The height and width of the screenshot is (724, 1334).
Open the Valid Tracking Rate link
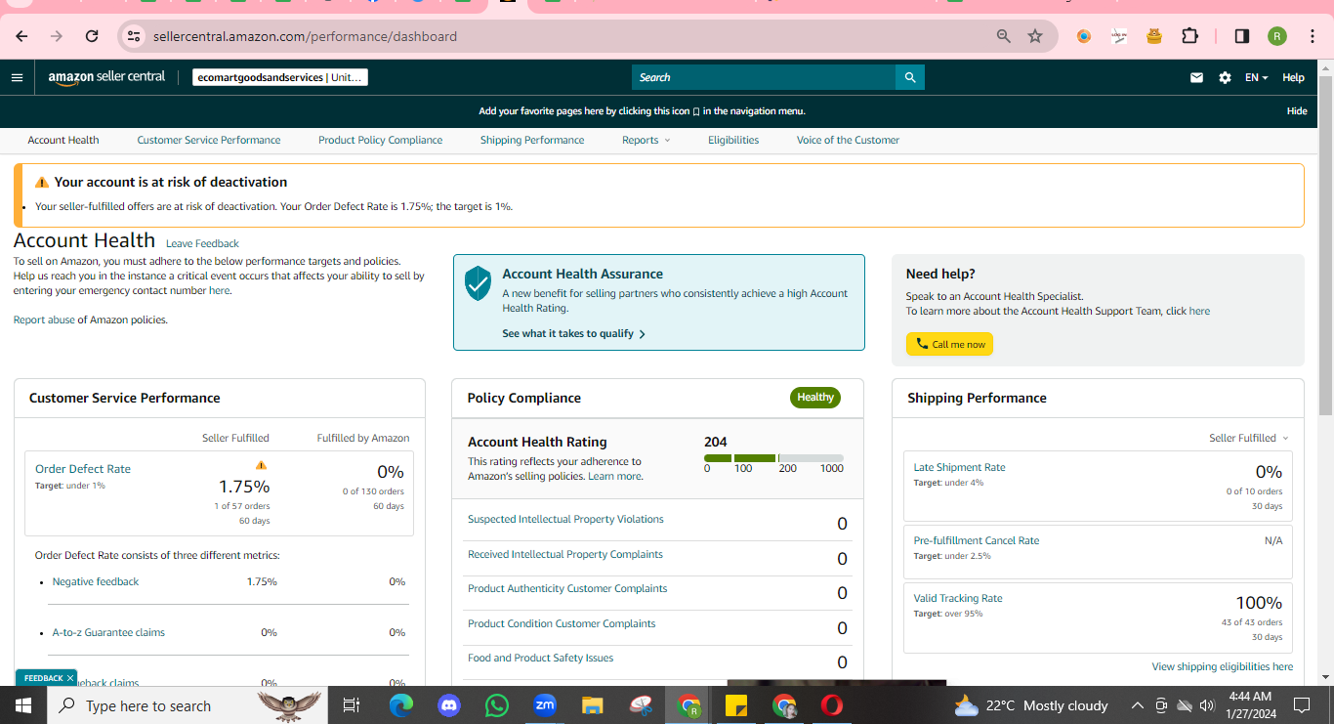pyautogui.click(x=958, y=598)
